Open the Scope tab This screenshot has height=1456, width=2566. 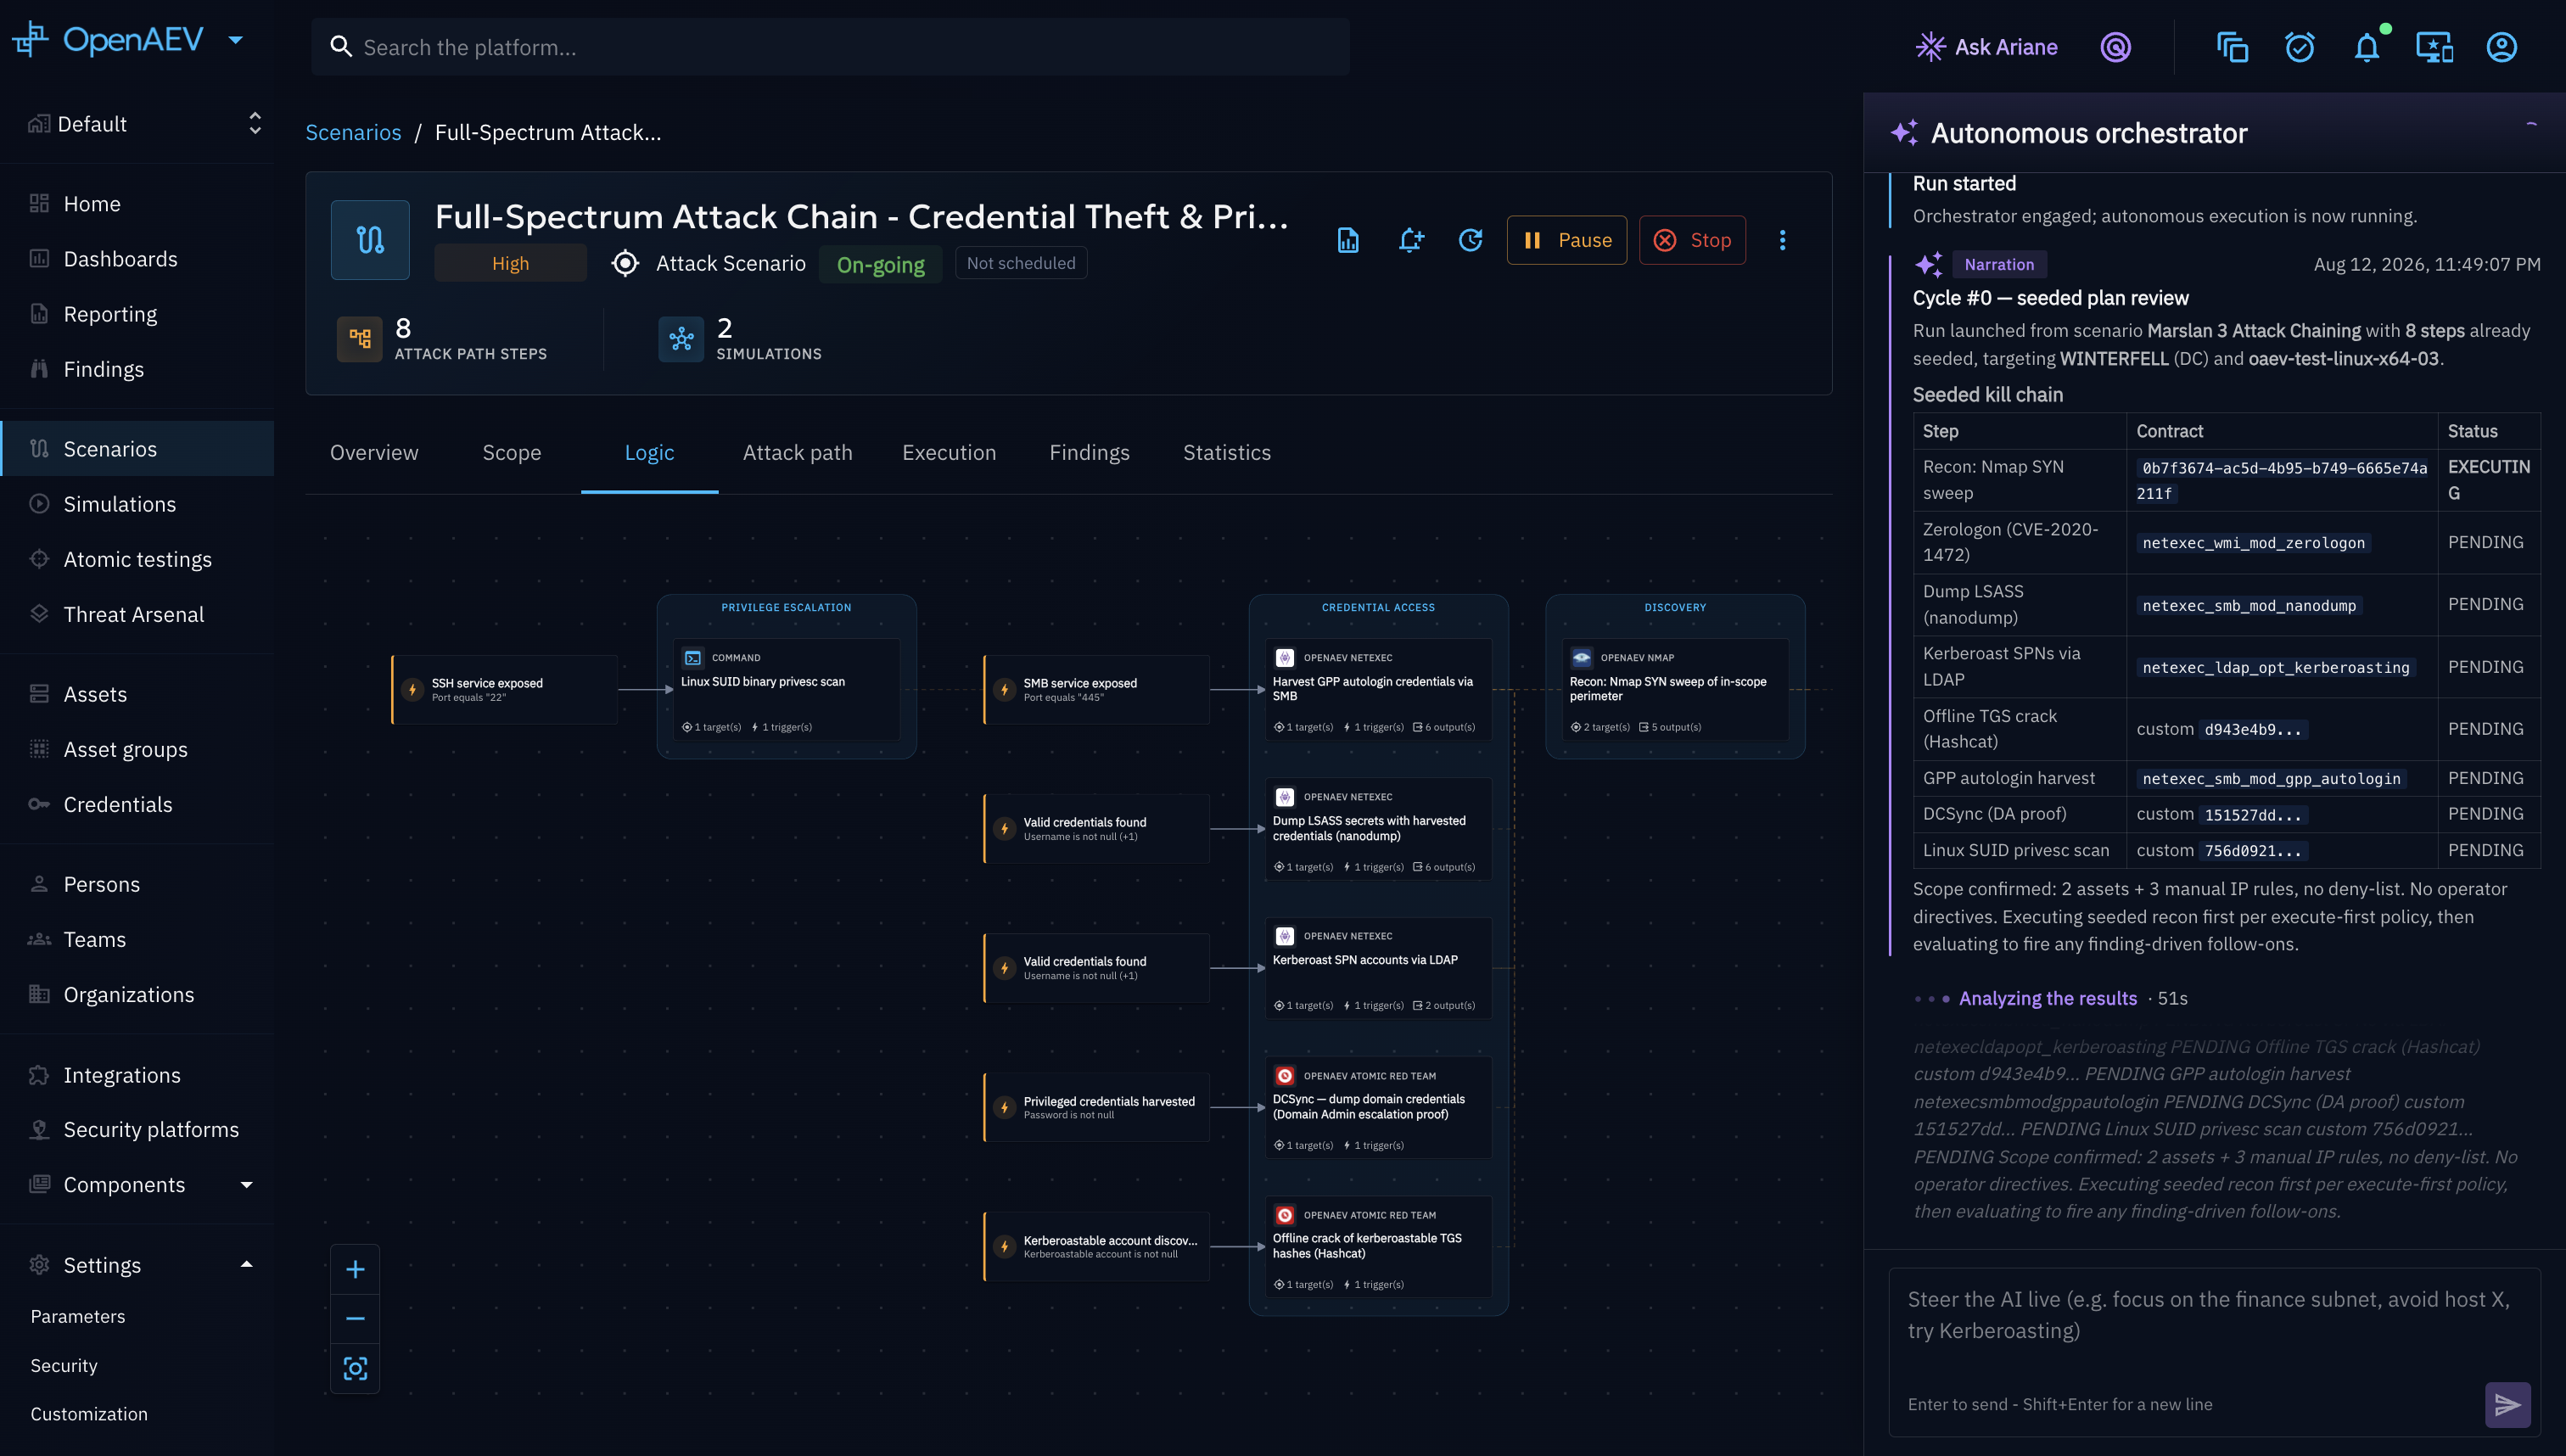[511, 452]
